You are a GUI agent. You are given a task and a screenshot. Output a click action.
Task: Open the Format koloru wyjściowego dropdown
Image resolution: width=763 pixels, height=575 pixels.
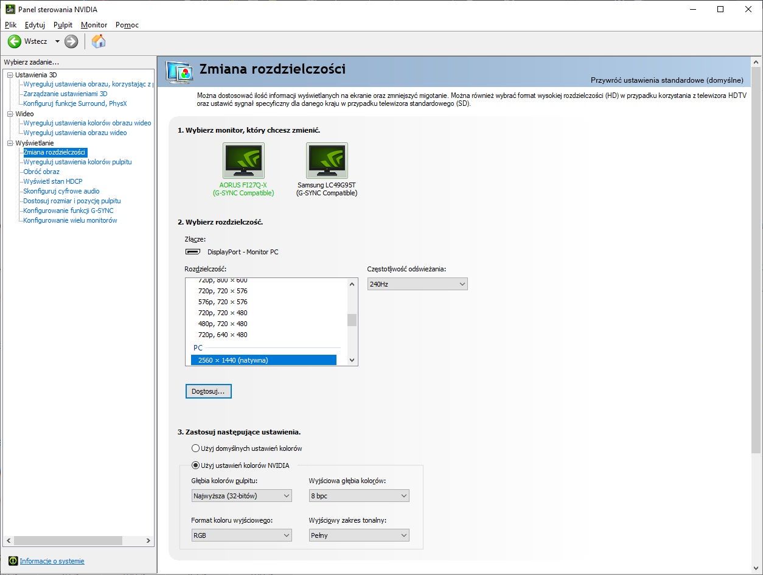coord(242,535)
